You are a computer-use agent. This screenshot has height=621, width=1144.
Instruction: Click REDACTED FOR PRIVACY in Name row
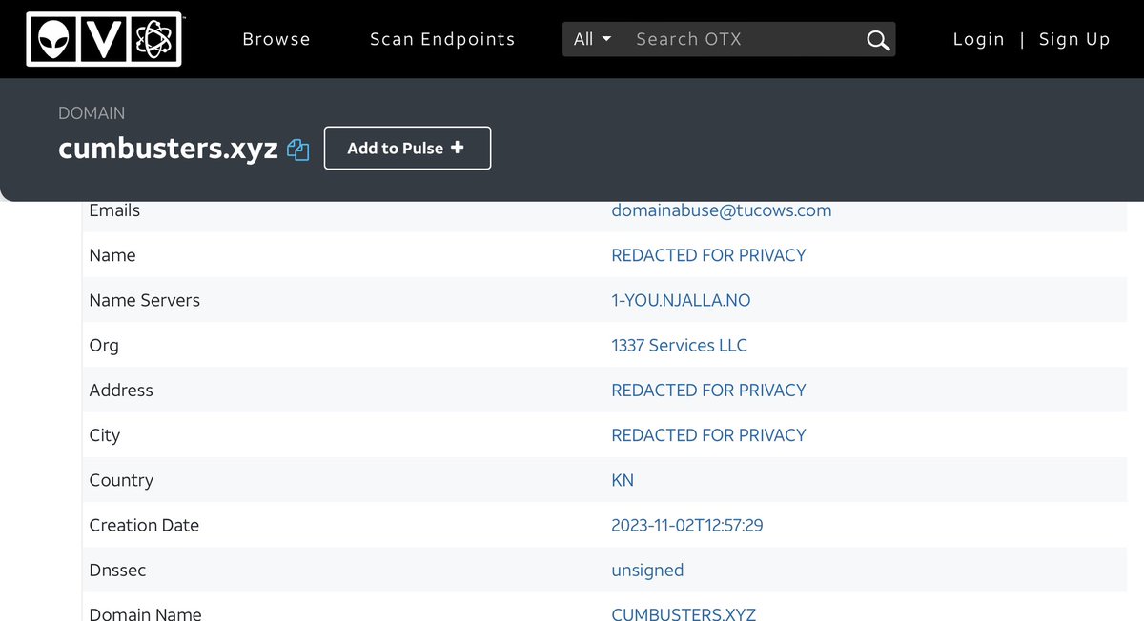[708, 255]
